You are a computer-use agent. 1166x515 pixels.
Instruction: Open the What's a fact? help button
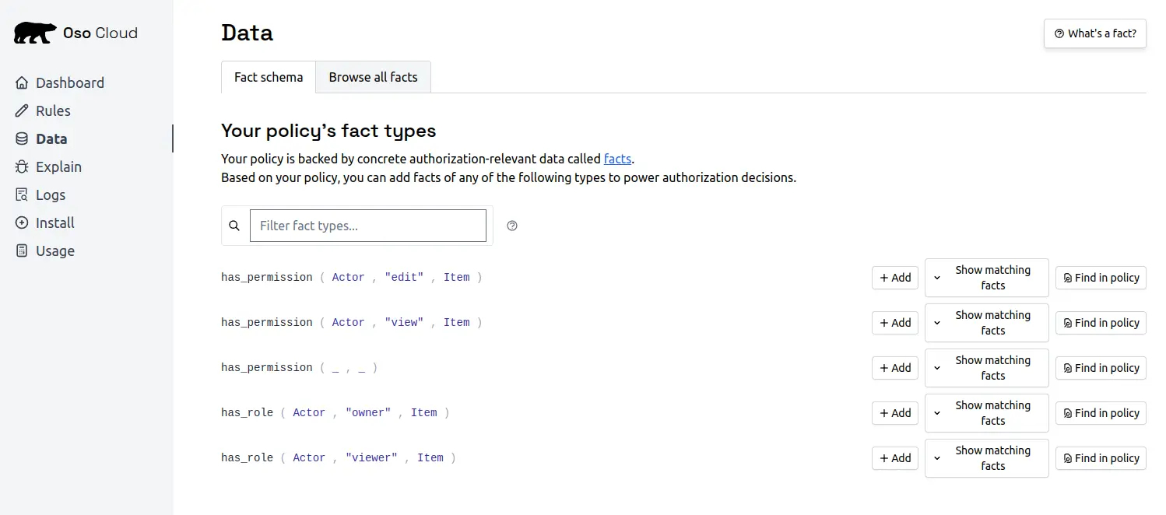click(1094, 33)
